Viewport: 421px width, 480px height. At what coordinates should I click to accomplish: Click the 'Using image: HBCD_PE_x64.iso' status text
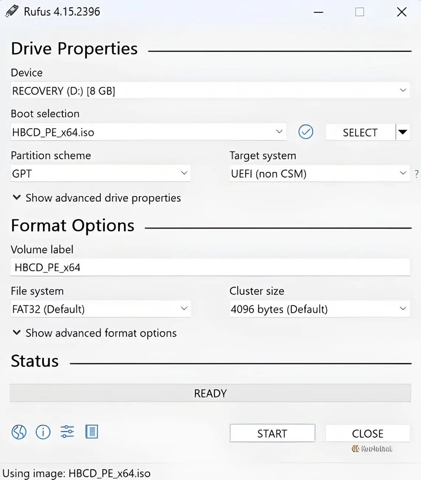[76, 473]
